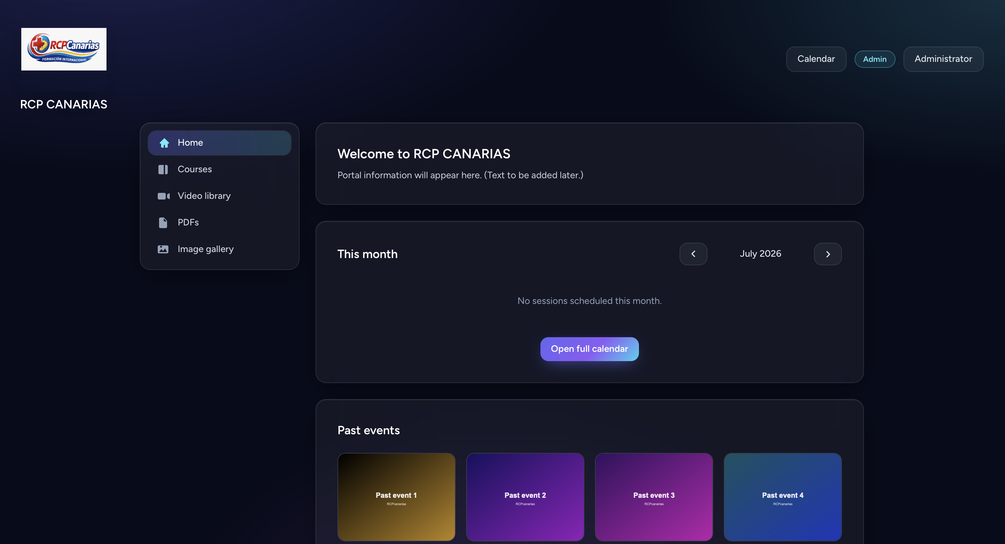Click the RCP Canarias logo
Screen dimensions: 1005x544
point(64,49)
